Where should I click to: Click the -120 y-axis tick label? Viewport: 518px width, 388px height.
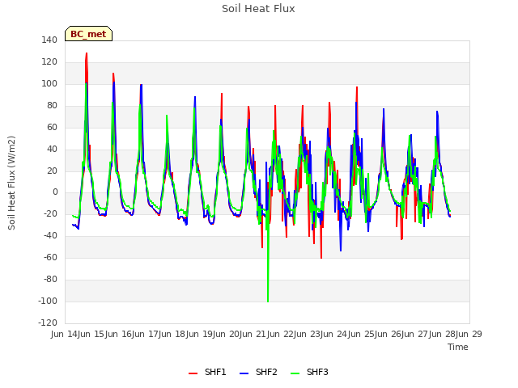(48, 323)
